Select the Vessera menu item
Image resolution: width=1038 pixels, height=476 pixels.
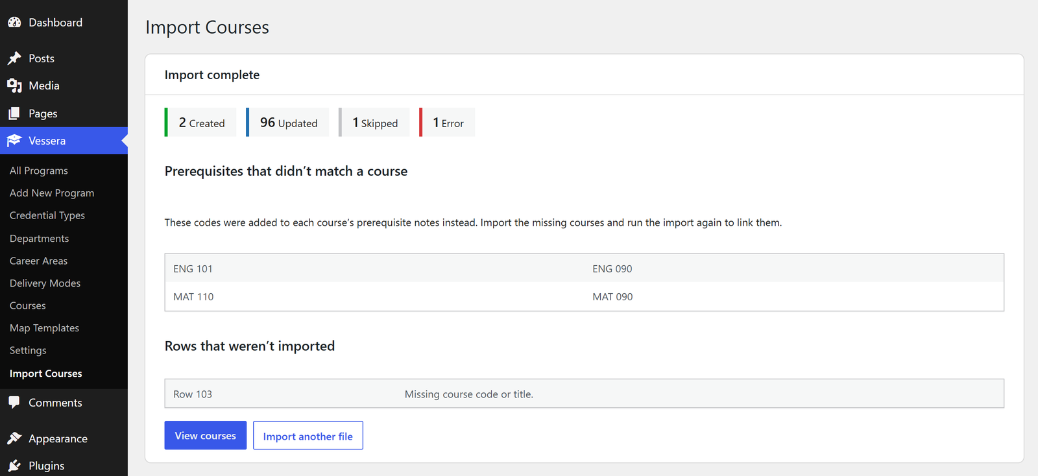coord(64,141)
